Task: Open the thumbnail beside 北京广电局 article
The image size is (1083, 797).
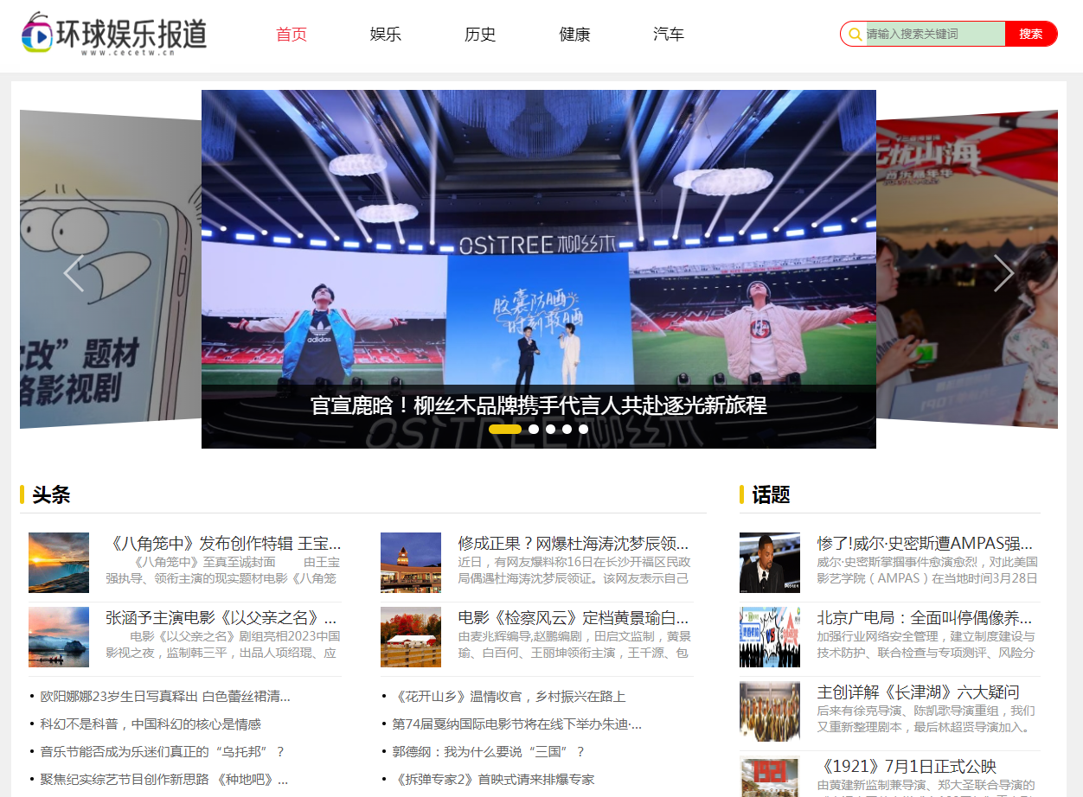Action: 770,637
